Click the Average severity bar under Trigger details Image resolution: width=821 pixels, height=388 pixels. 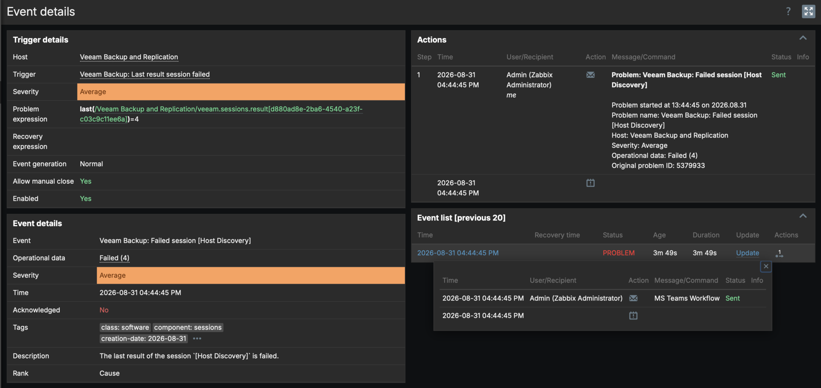point(241,92)
